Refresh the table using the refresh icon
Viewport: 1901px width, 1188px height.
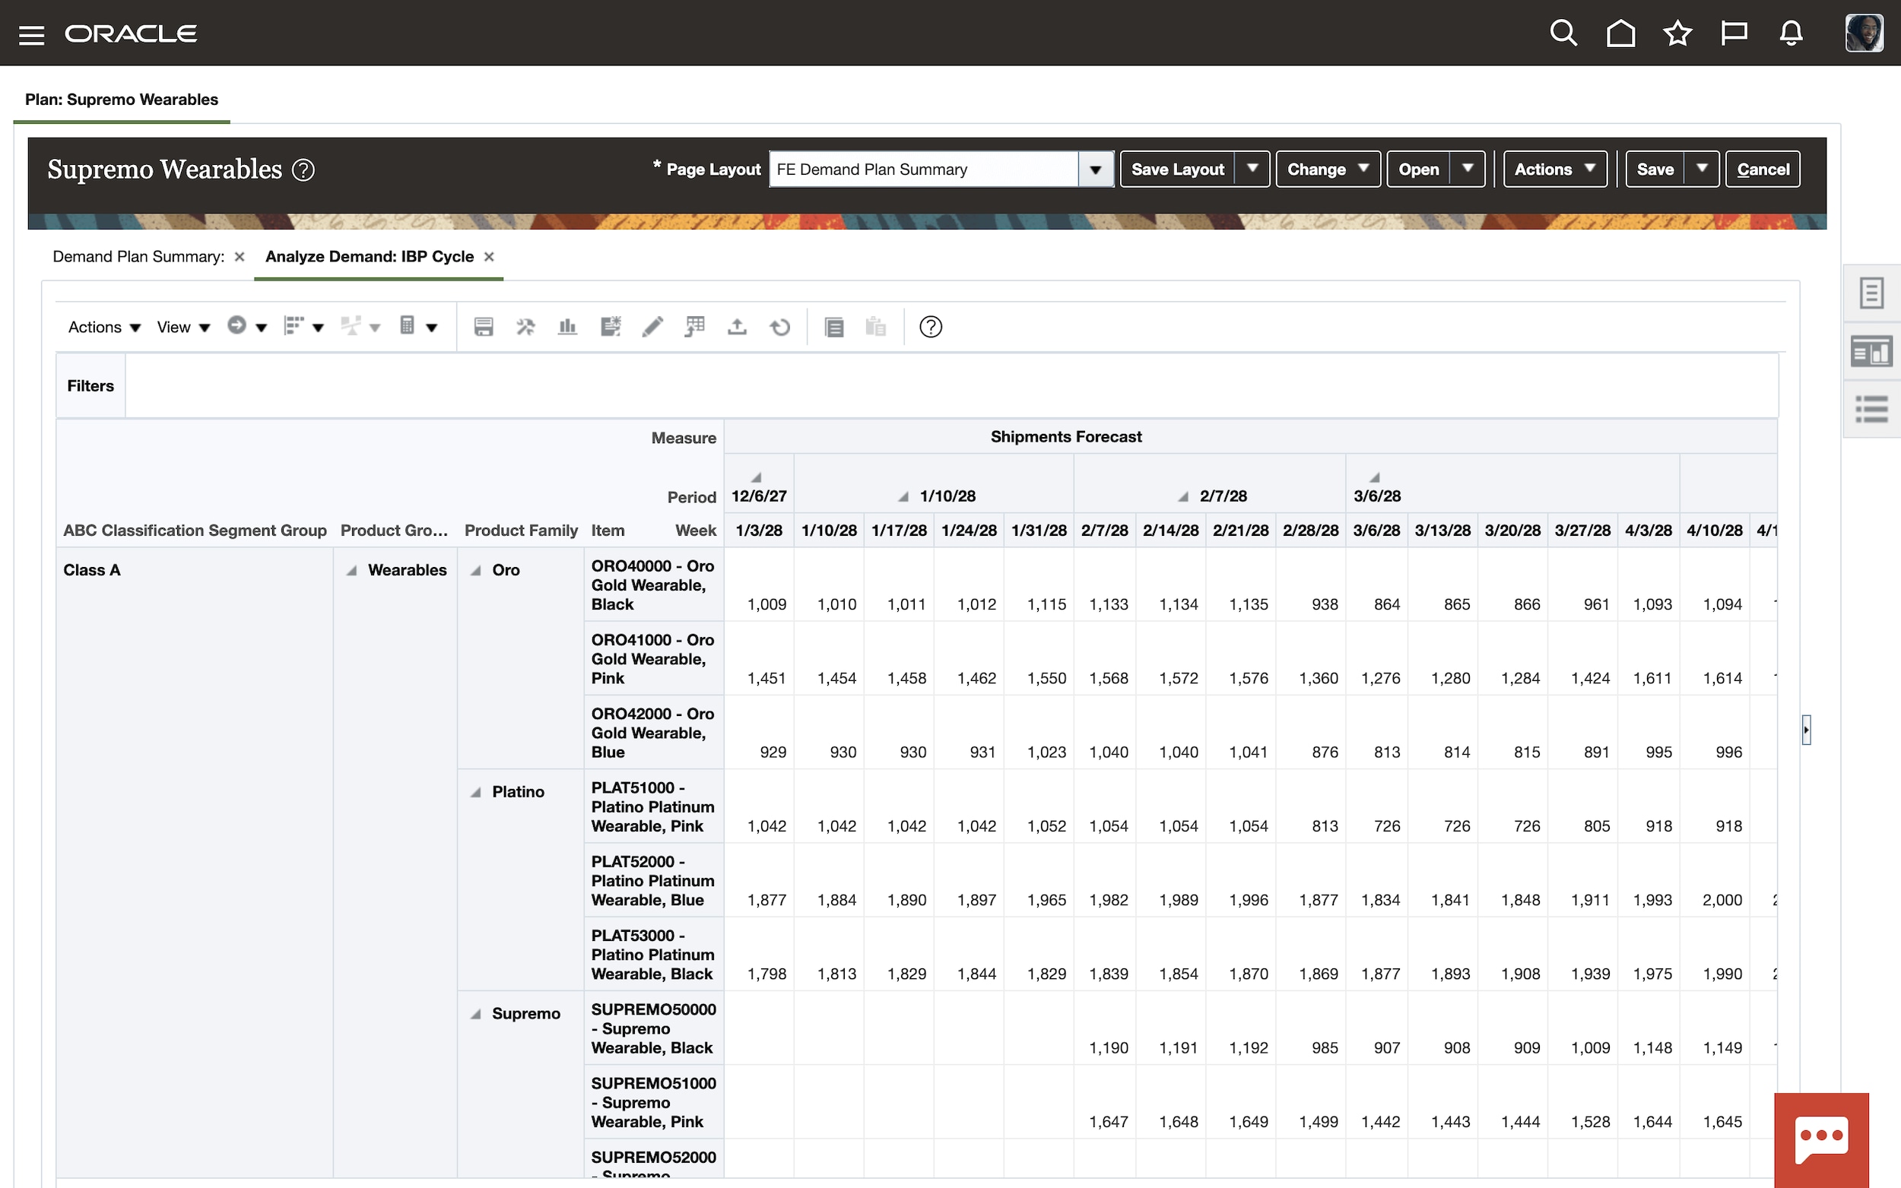[780, 326]
